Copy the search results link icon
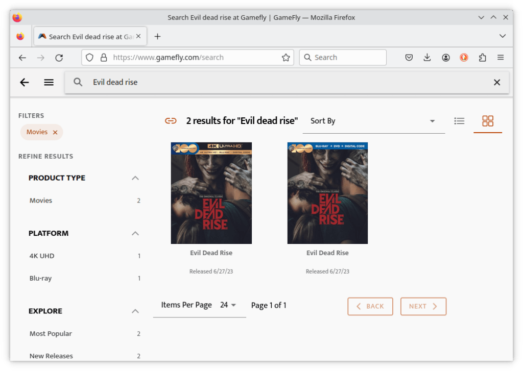 coord(171,120)
